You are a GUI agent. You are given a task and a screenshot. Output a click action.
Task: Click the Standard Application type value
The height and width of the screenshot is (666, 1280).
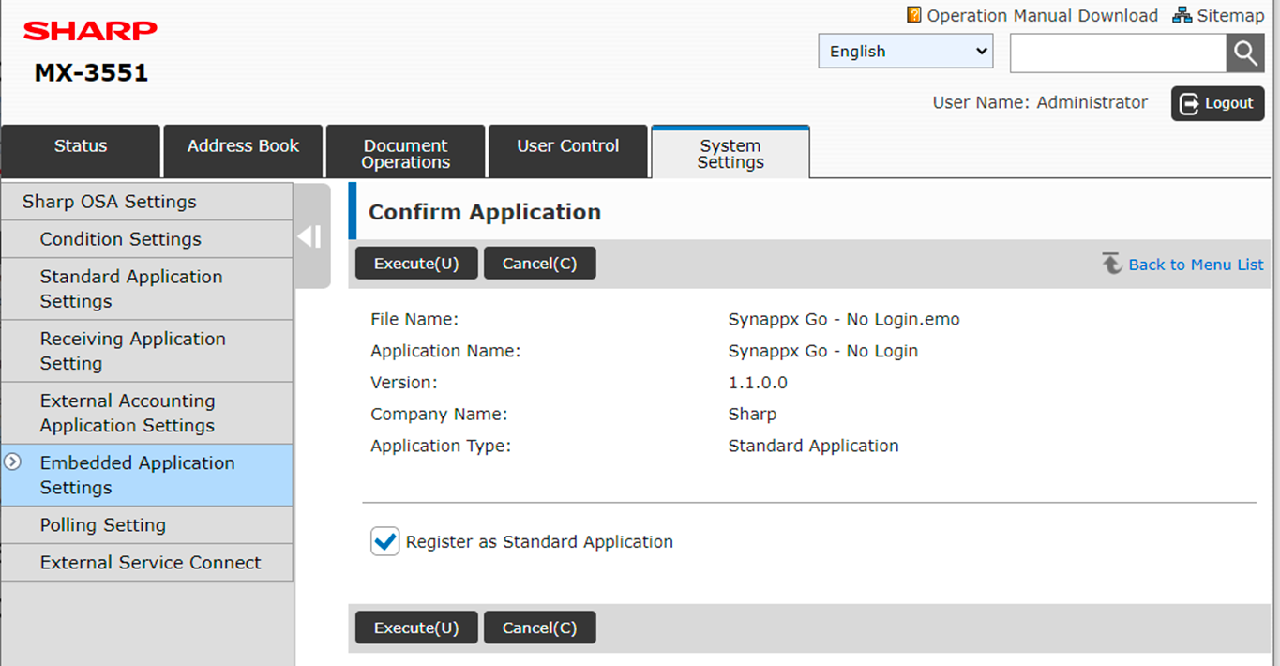click(813, 446)
